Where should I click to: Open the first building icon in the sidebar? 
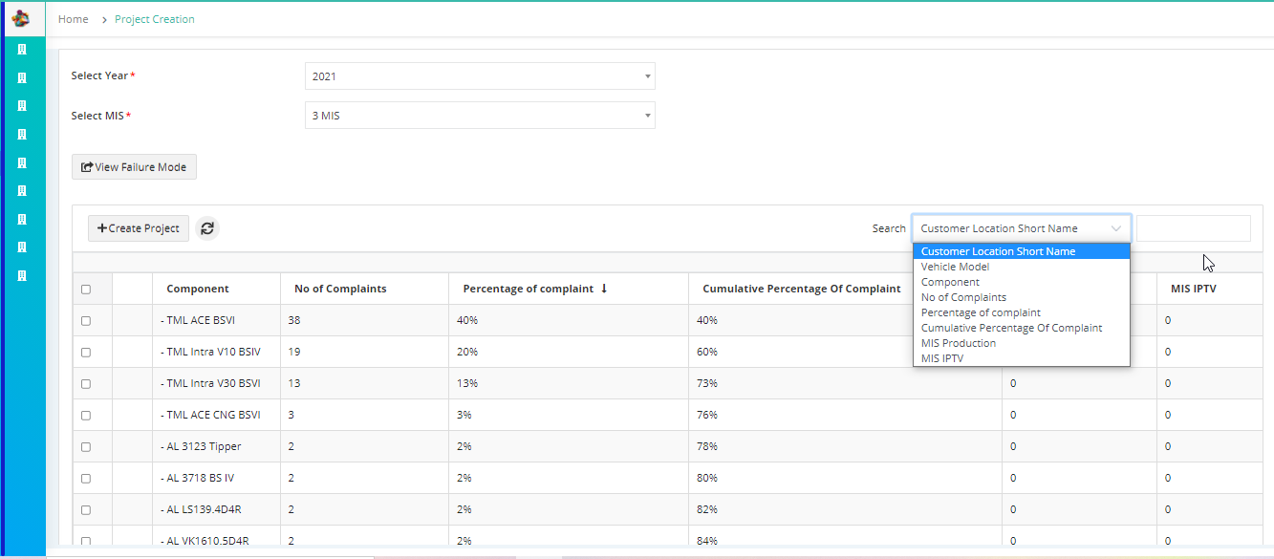point(22,50)
